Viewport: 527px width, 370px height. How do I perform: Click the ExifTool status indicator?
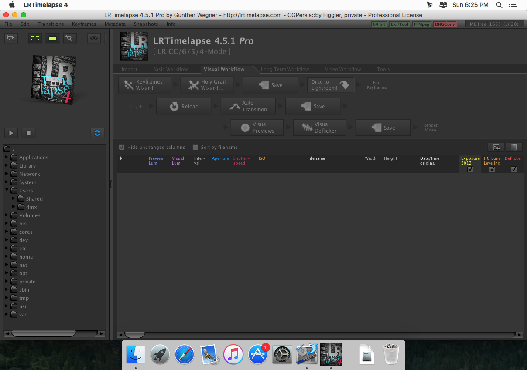pos(399,24)
